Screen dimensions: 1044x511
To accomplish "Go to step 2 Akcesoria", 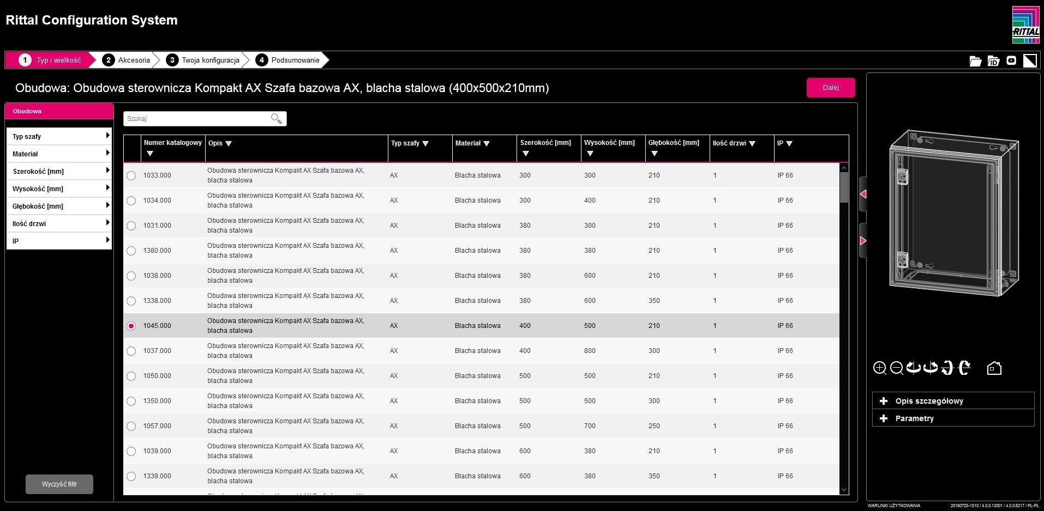I will coord(127,60).
